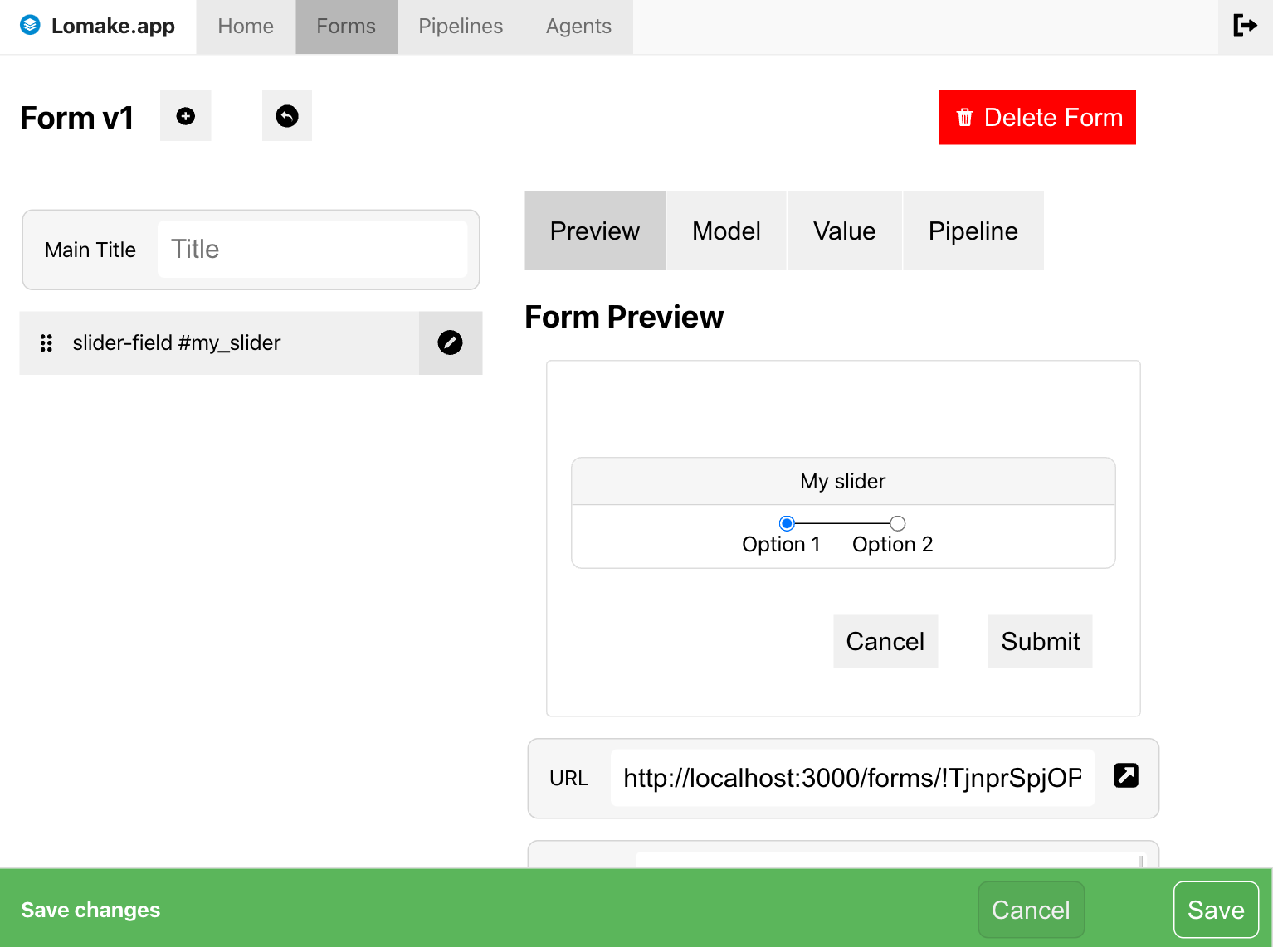1273x947 pixels.
Task: Select Option 2 radio button
Action: (x=897, y=523)
